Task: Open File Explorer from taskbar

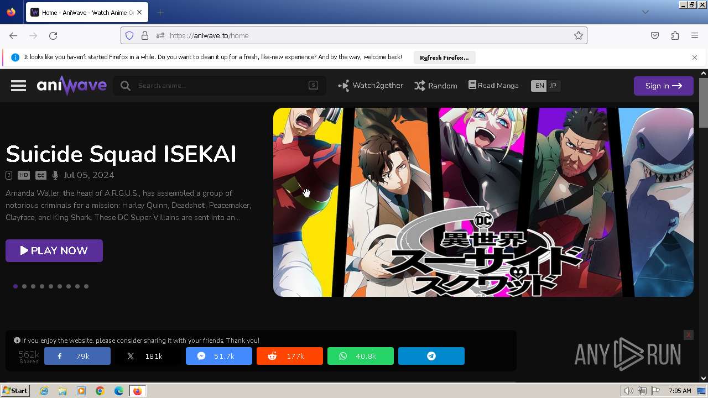Action: pos(63,391)
